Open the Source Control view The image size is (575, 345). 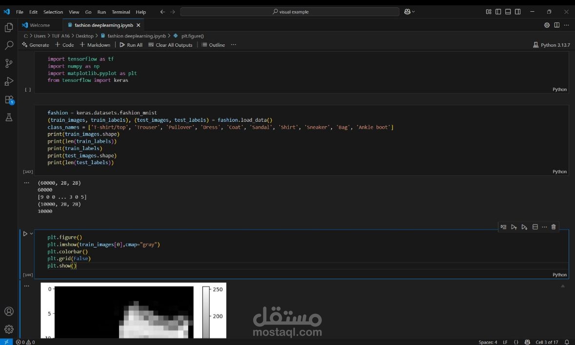(9, 63)
